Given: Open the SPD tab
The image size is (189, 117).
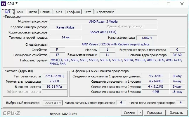Looking at the screenshot, I should 59,12.
